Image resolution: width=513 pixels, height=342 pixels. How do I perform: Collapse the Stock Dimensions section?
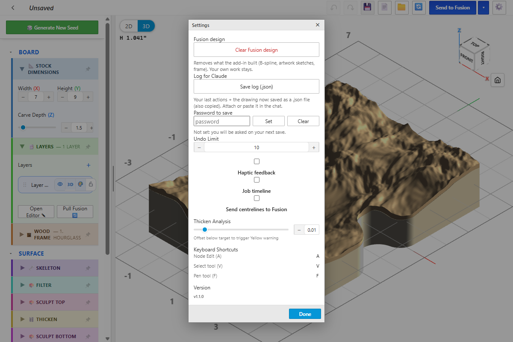click(x=22, y=69)
